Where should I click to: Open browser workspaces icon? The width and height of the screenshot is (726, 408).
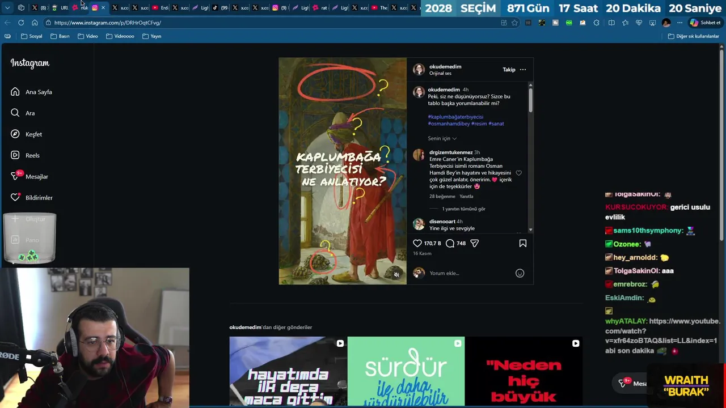point(21,8)
